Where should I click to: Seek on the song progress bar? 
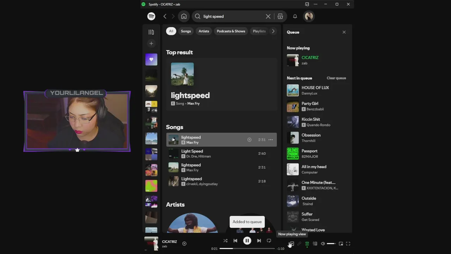(x=247, y=249)
